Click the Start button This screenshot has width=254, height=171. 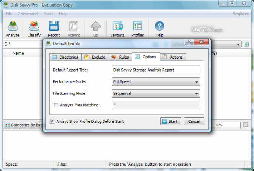(171, 121)
